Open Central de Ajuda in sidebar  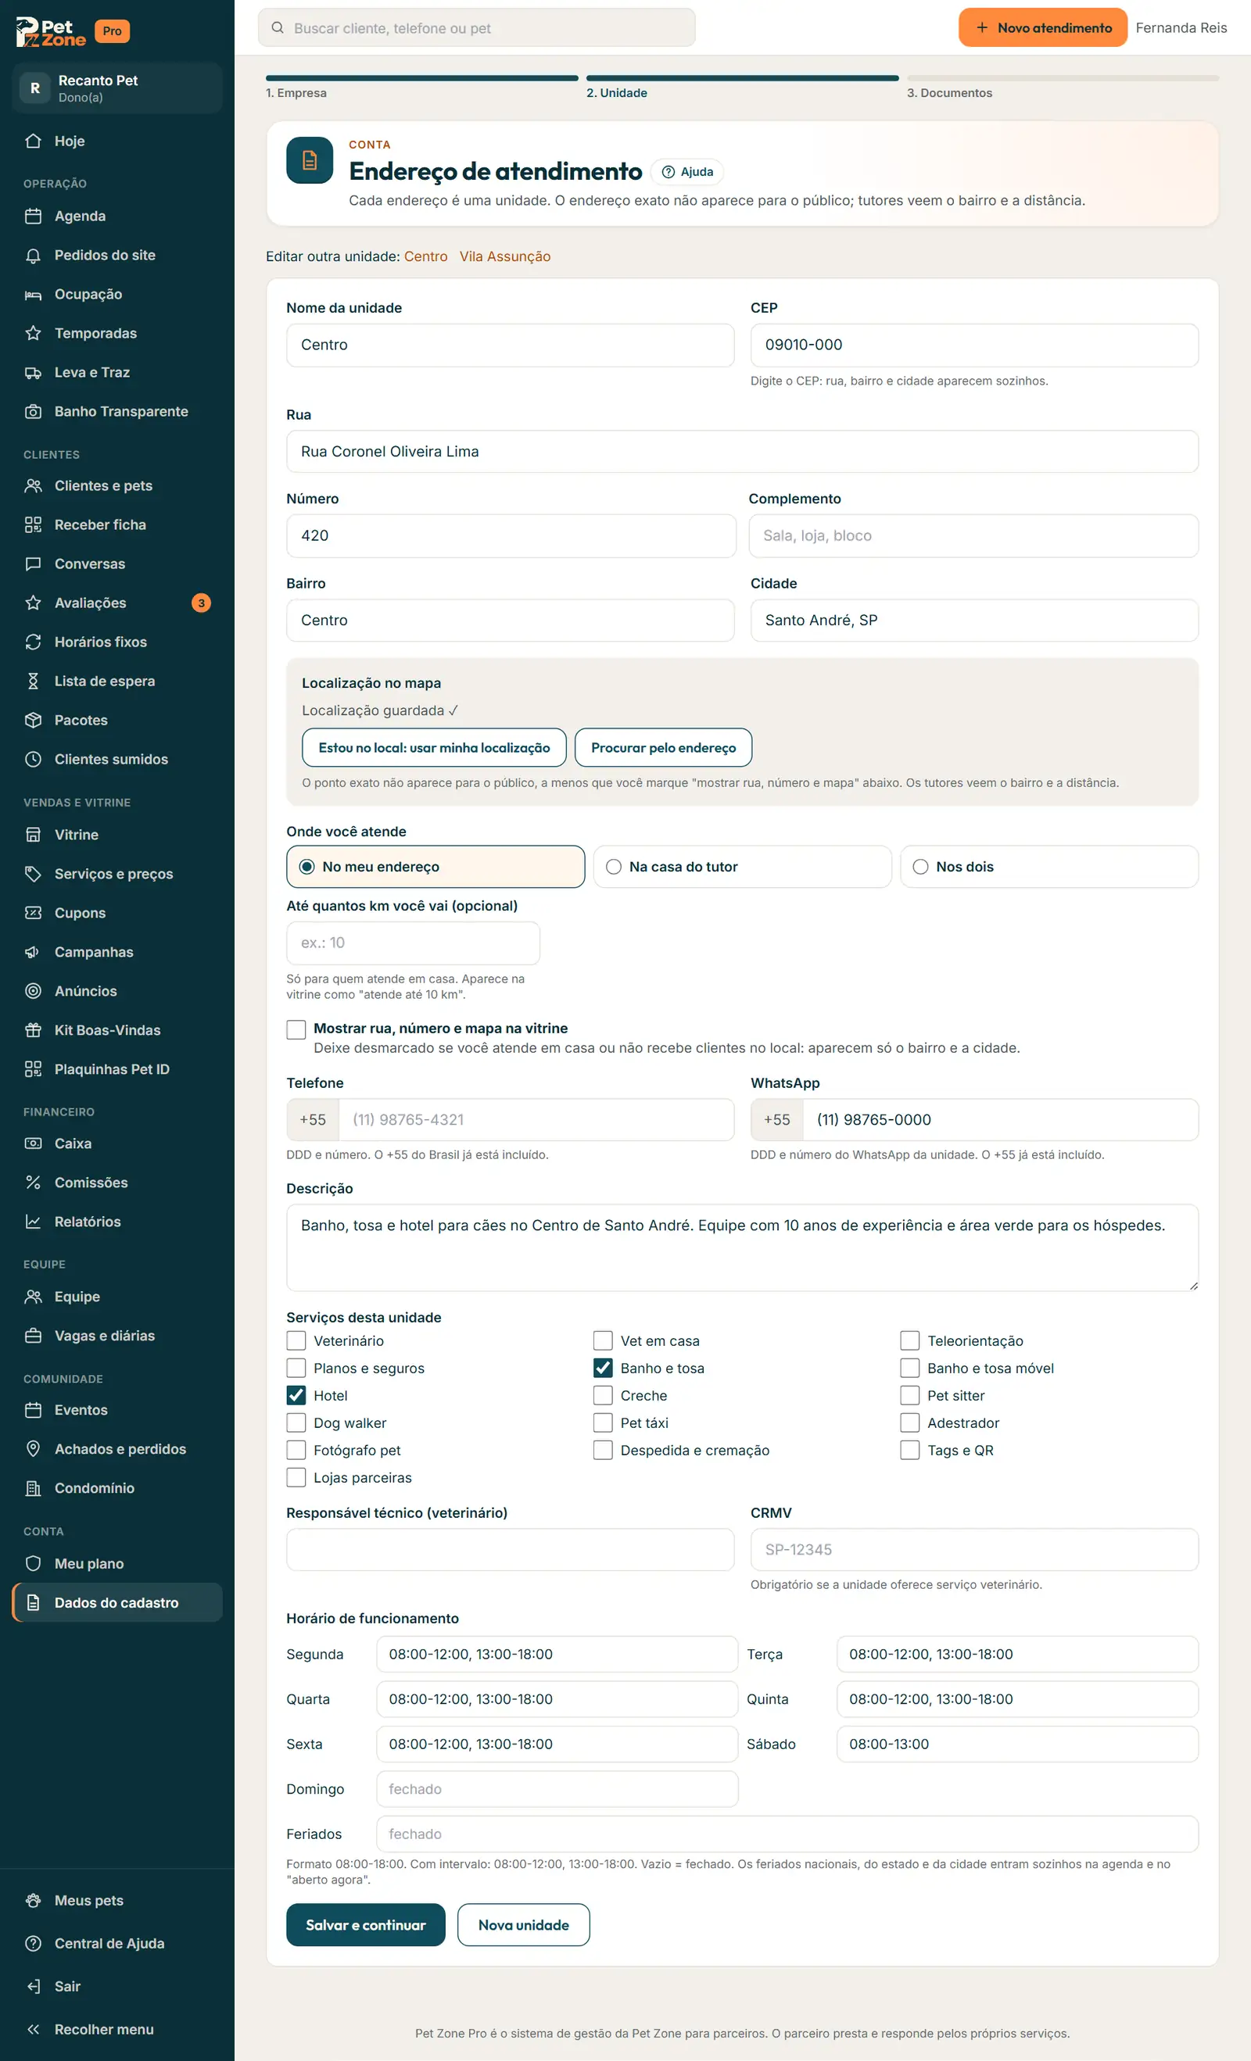pos(117,1943)
